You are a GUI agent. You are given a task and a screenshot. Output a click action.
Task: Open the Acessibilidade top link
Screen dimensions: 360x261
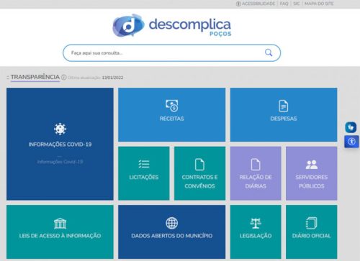pos(258,4)
